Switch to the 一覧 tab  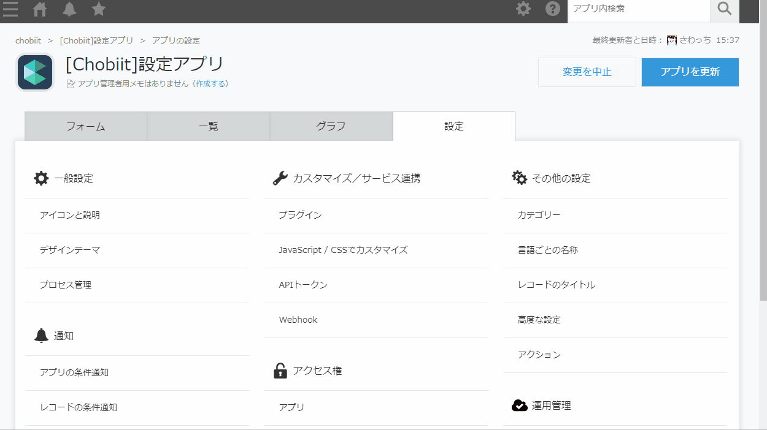(x=209, y=126)
